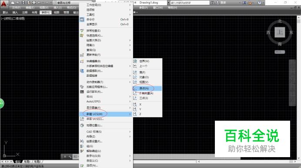Click the Autodesk Exchange X icon
The image size is (301, 168).
(244, 3)
